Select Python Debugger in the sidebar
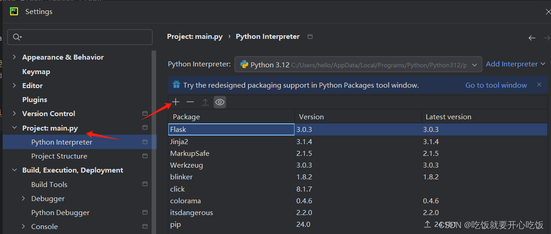551x234 pixels. (60, 212)
